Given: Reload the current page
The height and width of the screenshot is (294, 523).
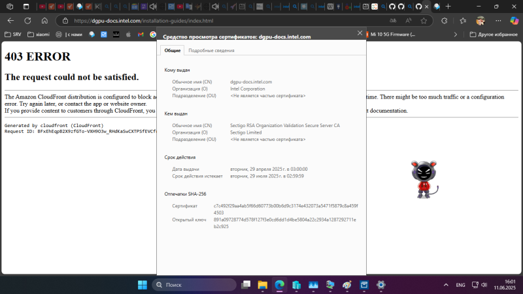Looking at the screenshot, I should click(27, 21).
